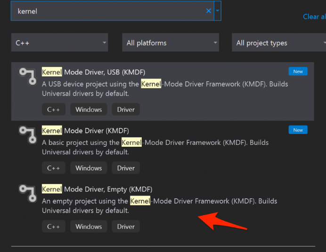Image resolution: width=326 pixels, height=252 pixels.
Task: Open the C++ language filter dropdown
Action: click(59, 43)
